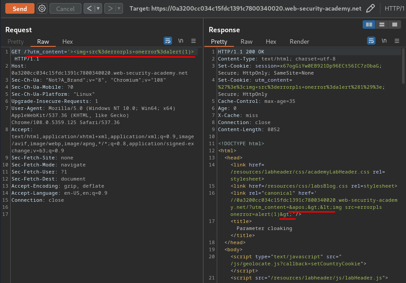Open history dropdown next to back arrow
The height and width of the screenshot is (283, 406).
[98, 8]
